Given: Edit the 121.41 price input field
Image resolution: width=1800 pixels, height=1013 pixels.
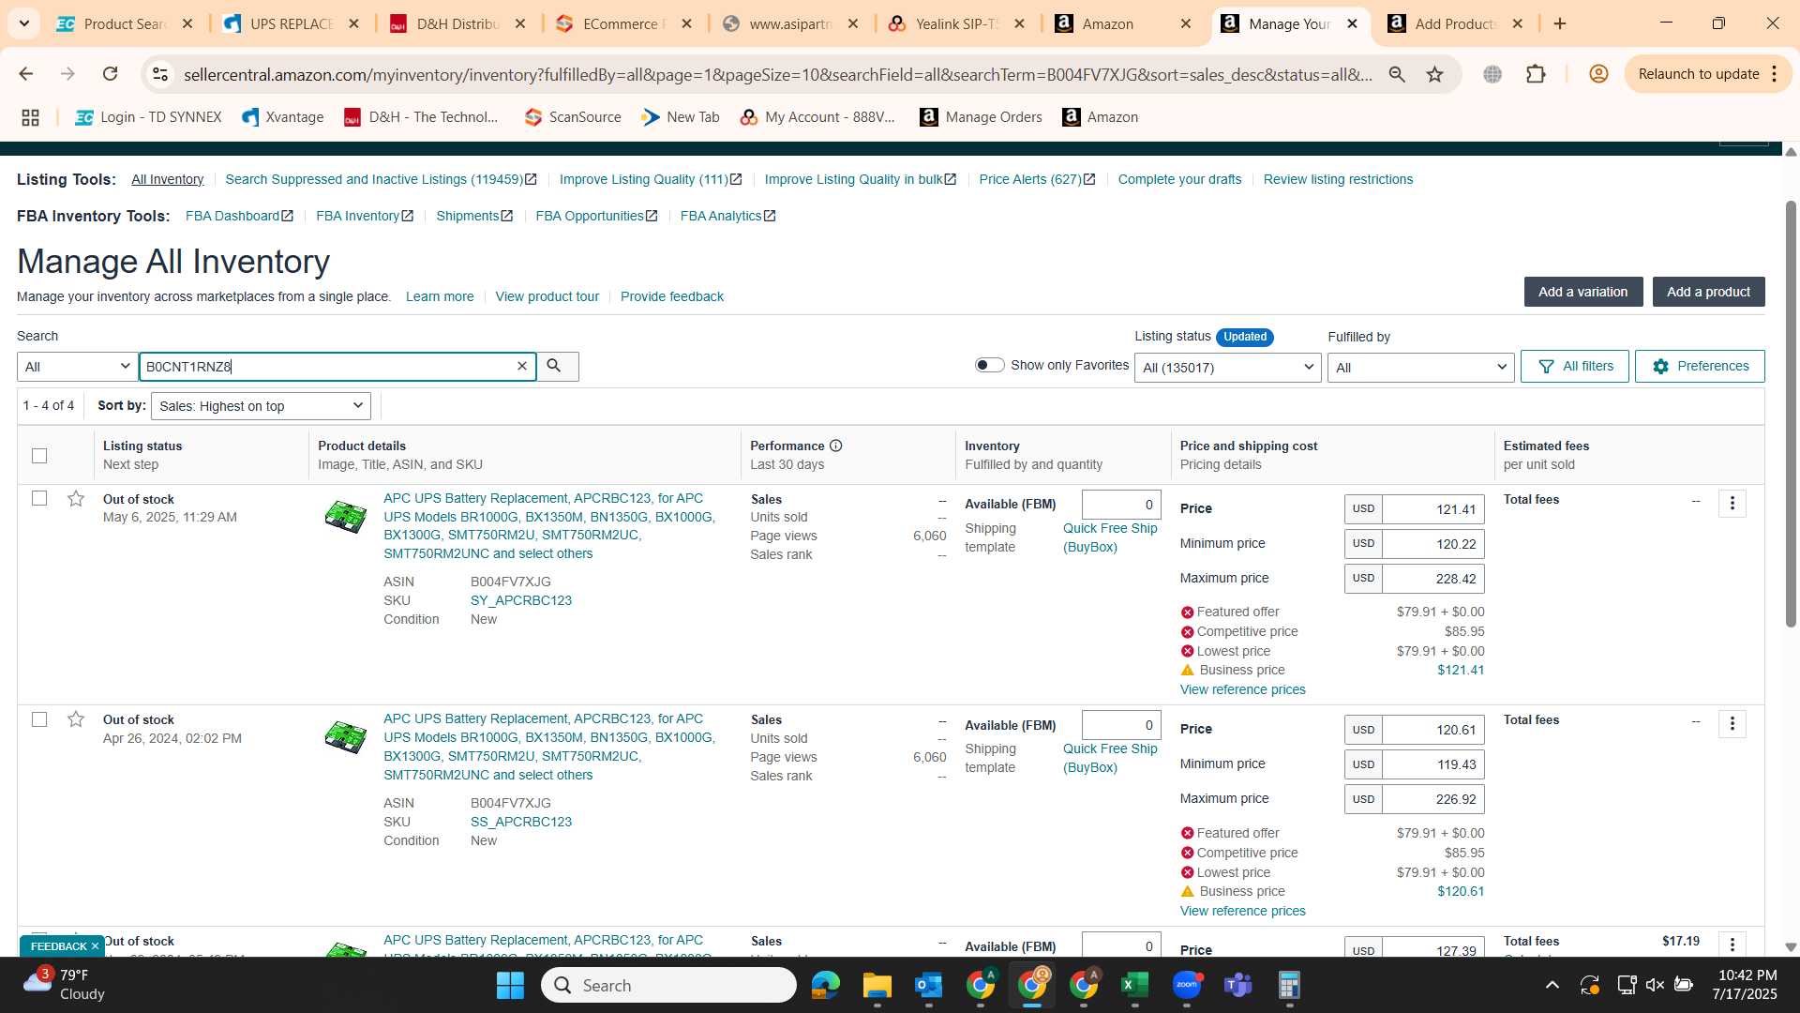Looking at the screenshot, I should tap(1432, 509).
